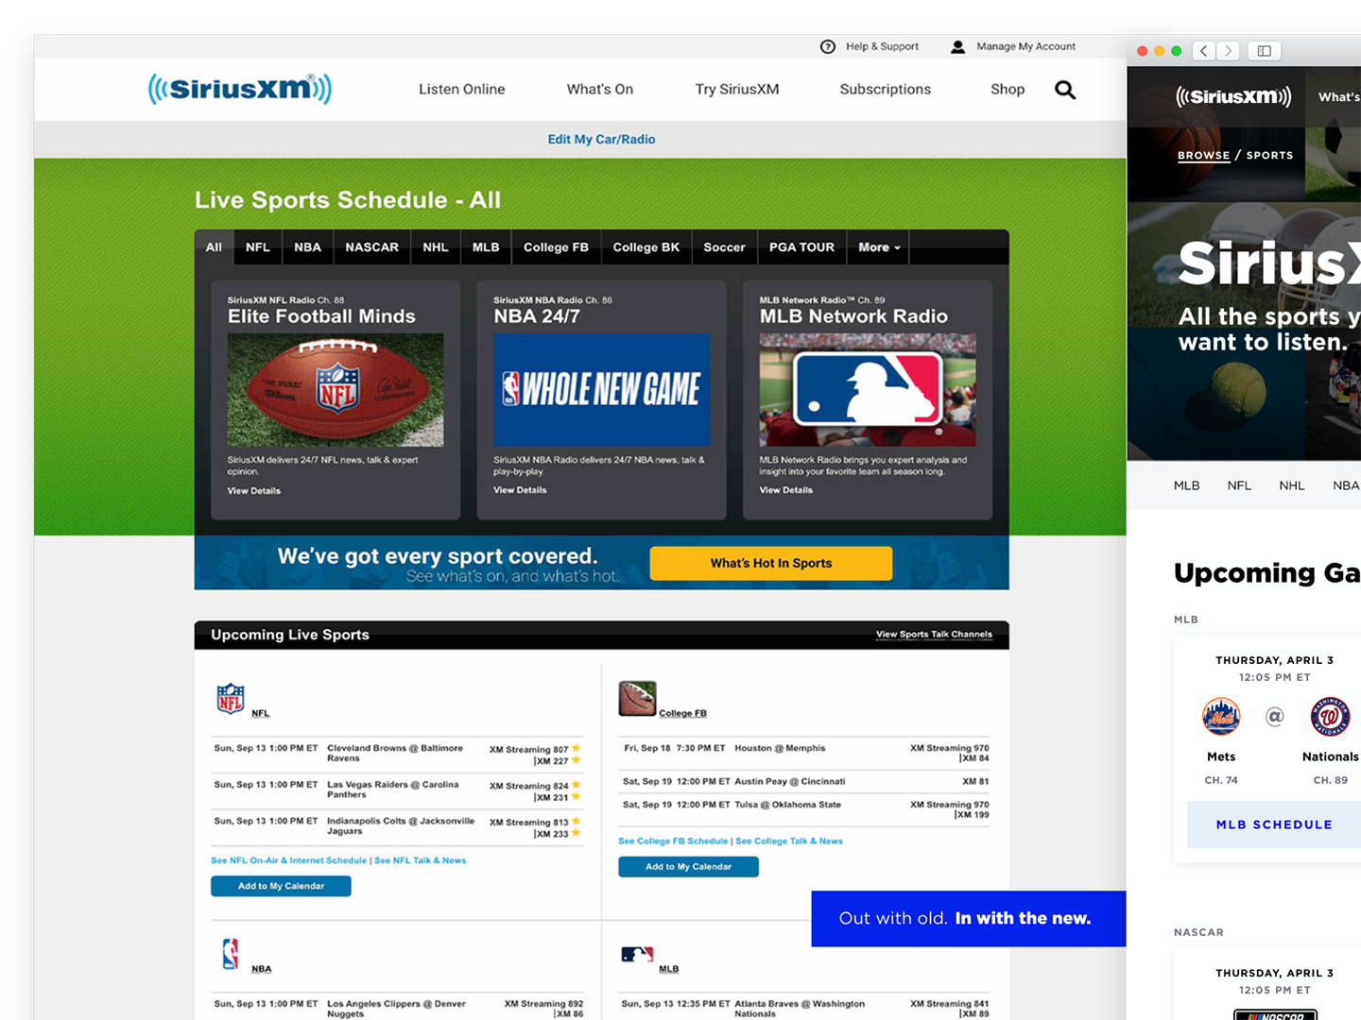Screen dimensions: 1361x1020
Task: Switch to the NBA tab
Action: click(x=307, y=247)
